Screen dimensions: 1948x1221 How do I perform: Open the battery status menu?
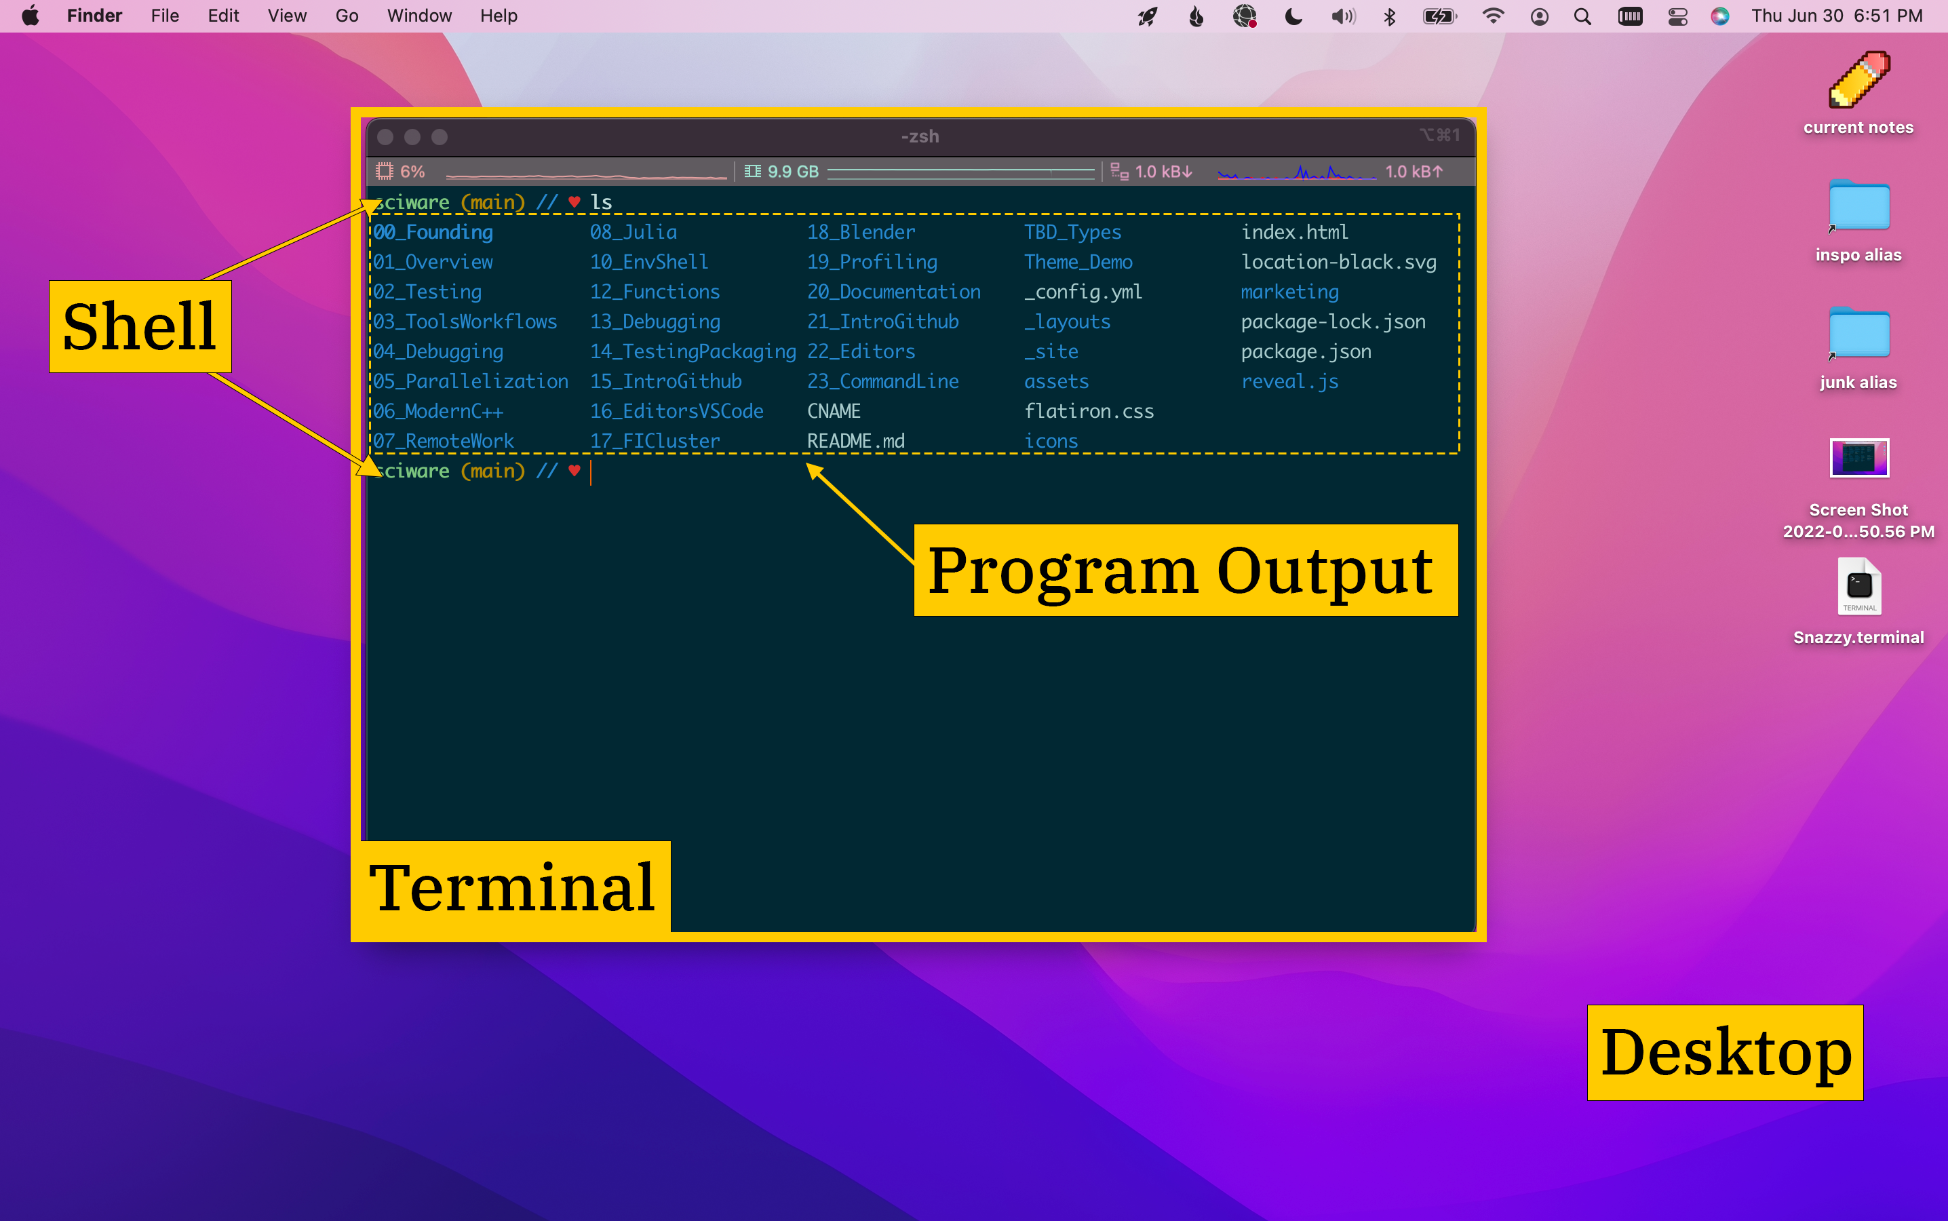click(x=1439, y=16)
